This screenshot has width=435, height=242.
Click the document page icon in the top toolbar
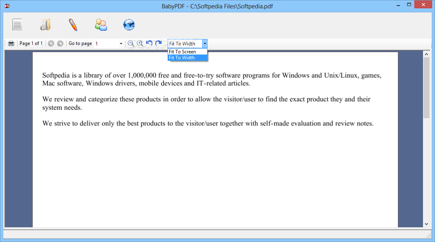(17, 25)
